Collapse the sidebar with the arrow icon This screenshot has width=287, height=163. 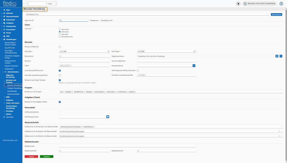pyautogui.click(x=24, y=4)
